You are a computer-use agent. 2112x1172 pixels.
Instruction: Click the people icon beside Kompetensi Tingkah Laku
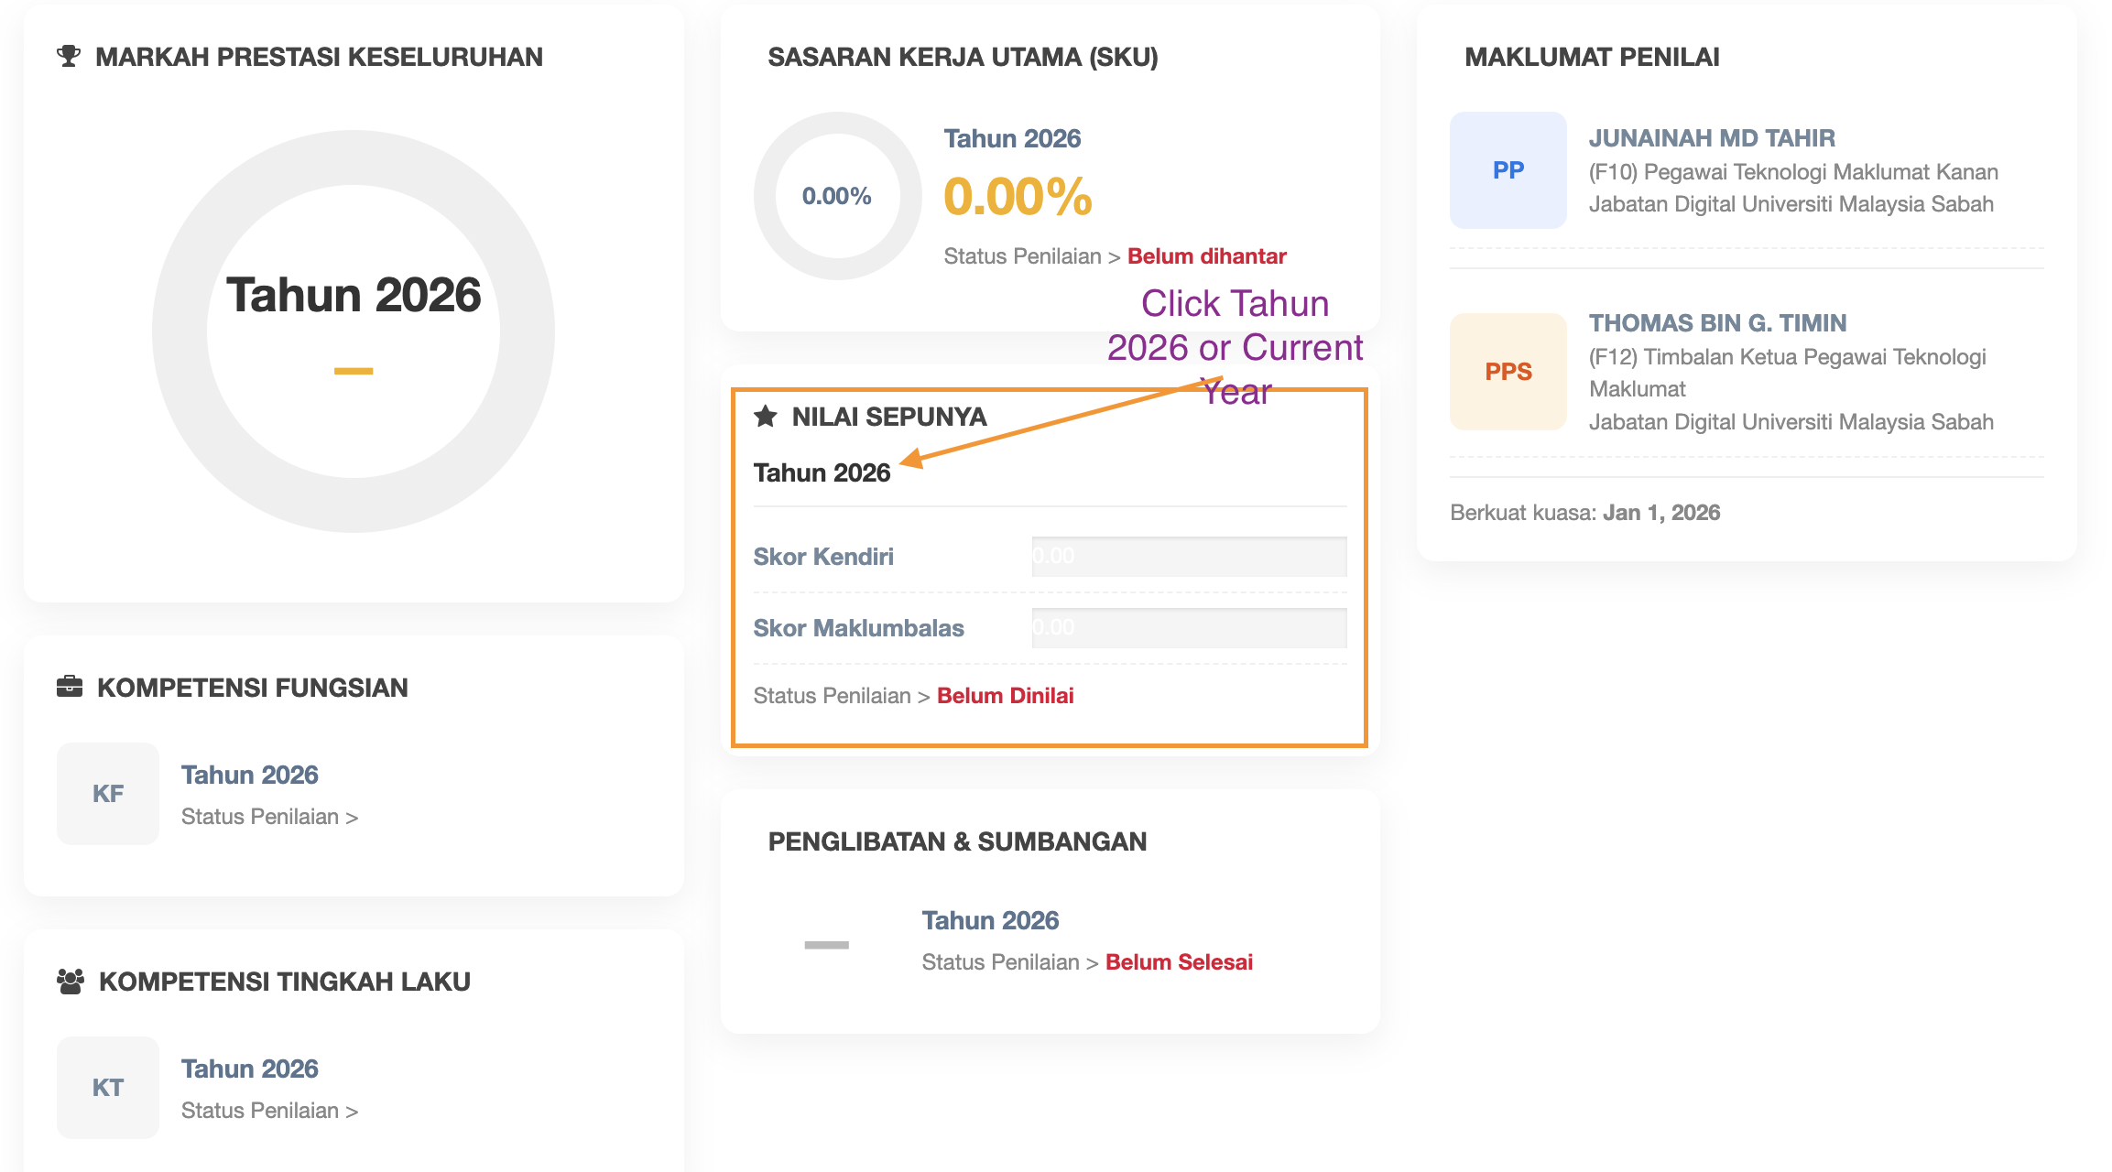tap(71, 982)
